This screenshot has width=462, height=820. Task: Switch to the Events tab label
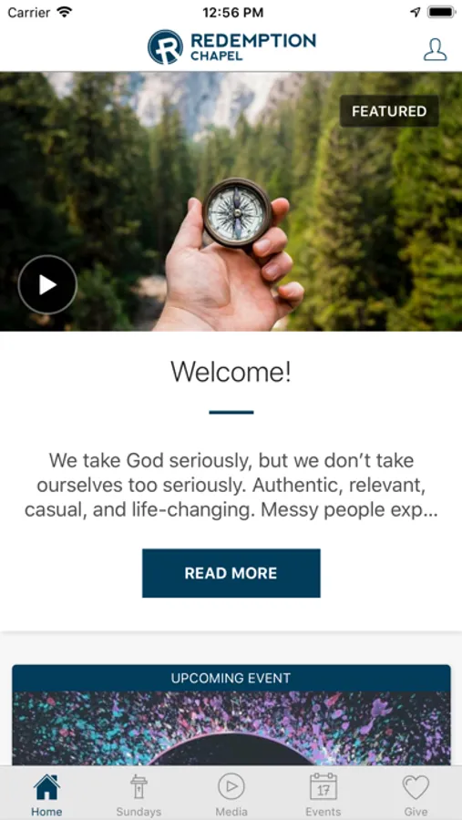coord(323,812)
